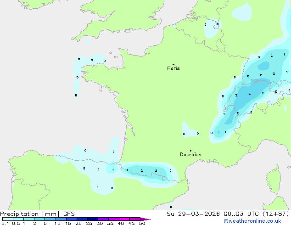Pick the 5 mm legend color swatch
This screenshot has height=225, width=291.
click(x=50, y=219)
